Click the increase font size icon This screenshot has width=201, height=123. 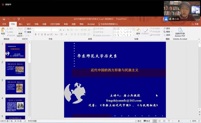(x=61, y=30)
